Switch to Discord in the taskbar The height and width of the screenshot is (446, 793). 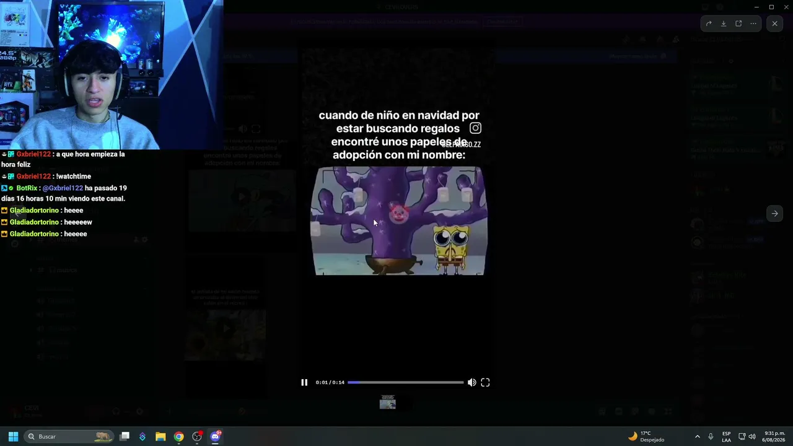click(216, 437)
